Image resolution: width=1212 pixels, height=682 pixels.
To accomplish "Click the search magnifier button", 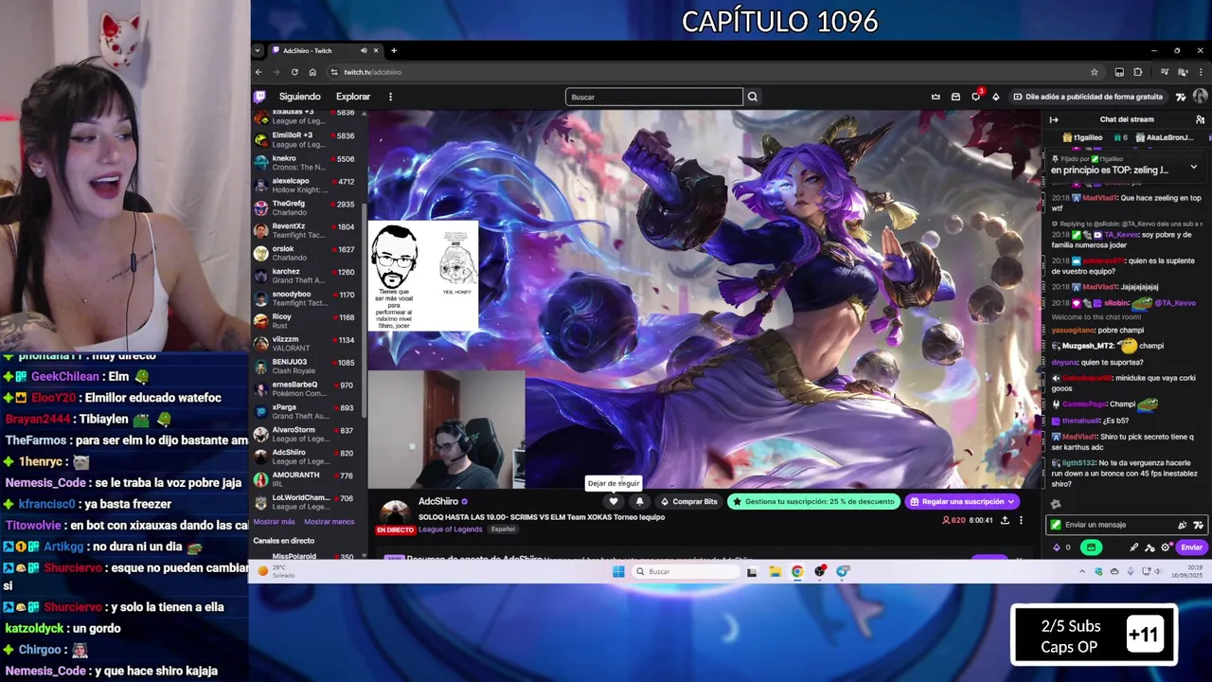I will [x=753, y=97].
